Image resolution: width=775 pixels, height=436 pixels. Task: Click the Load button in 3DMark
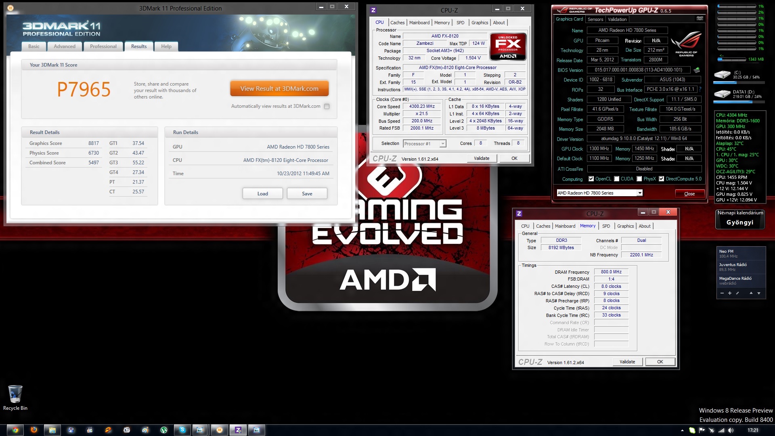(263, 194)
